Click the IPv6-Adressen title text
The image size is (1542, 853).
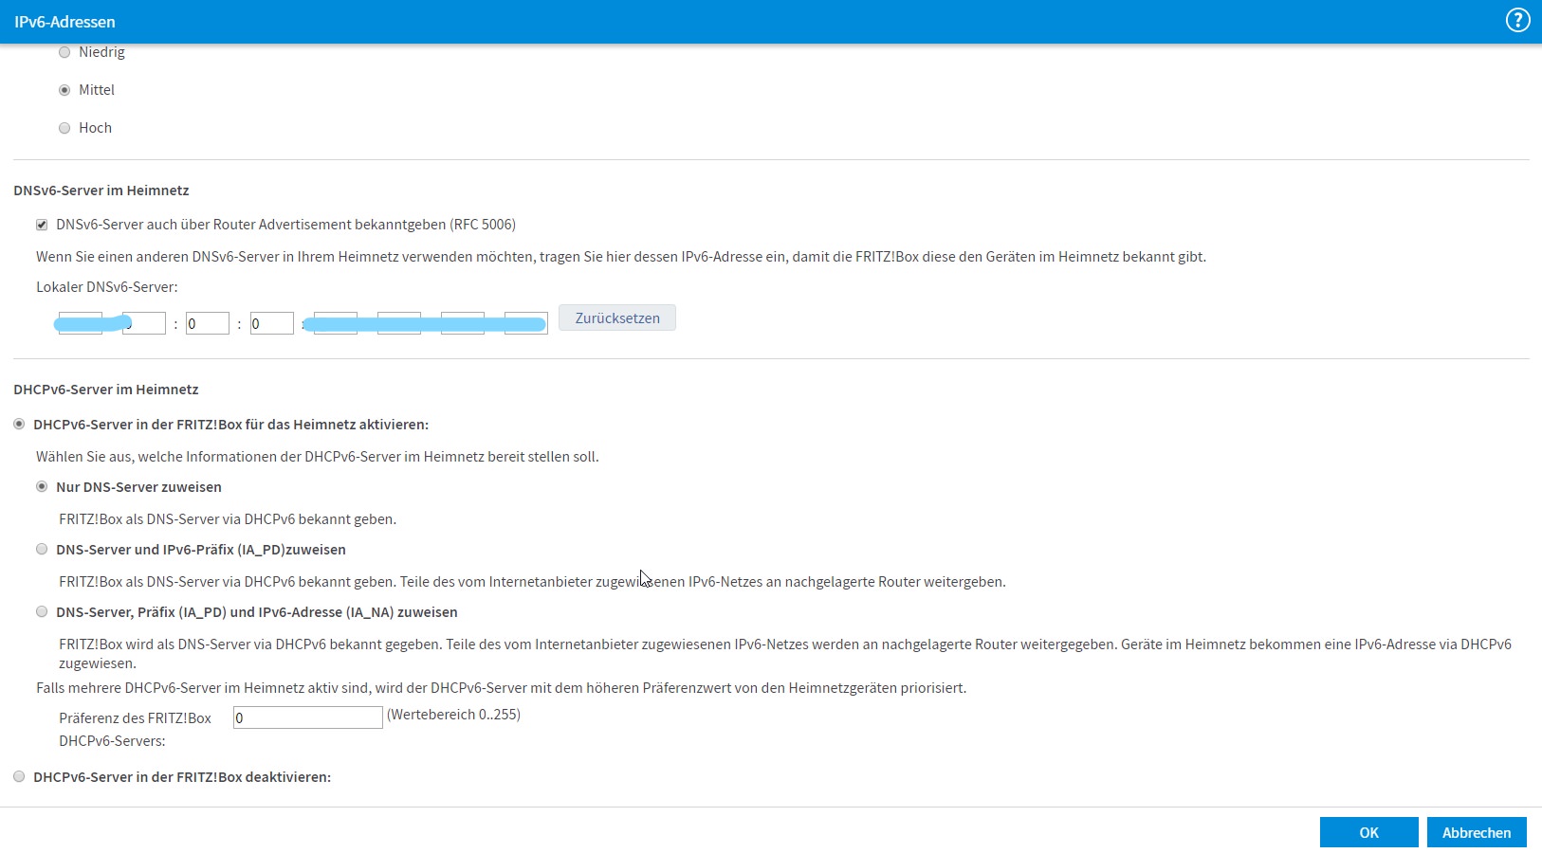point(64,21)
